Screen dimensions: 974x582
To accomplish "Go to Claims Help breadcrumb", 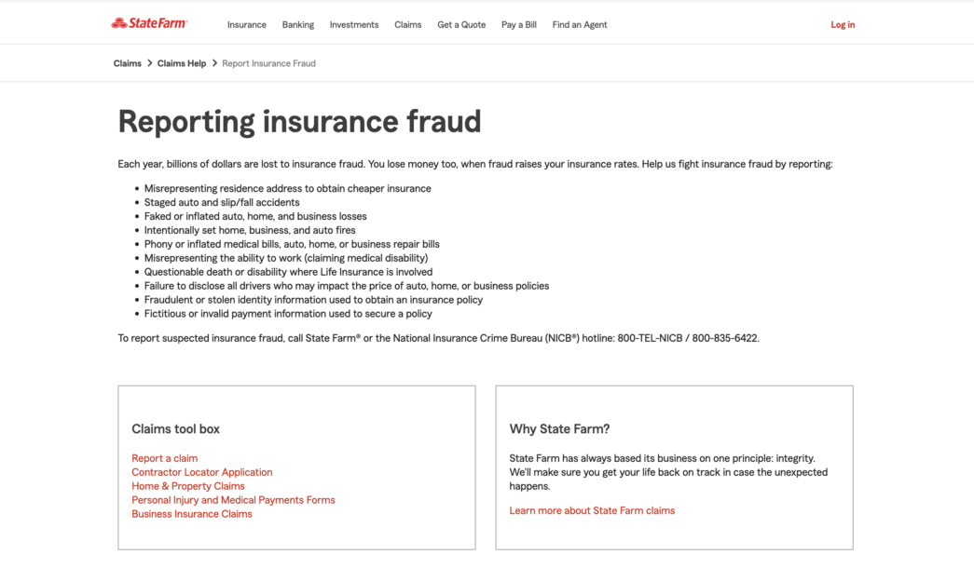I will pyautogui.click(x=182, y=63).
